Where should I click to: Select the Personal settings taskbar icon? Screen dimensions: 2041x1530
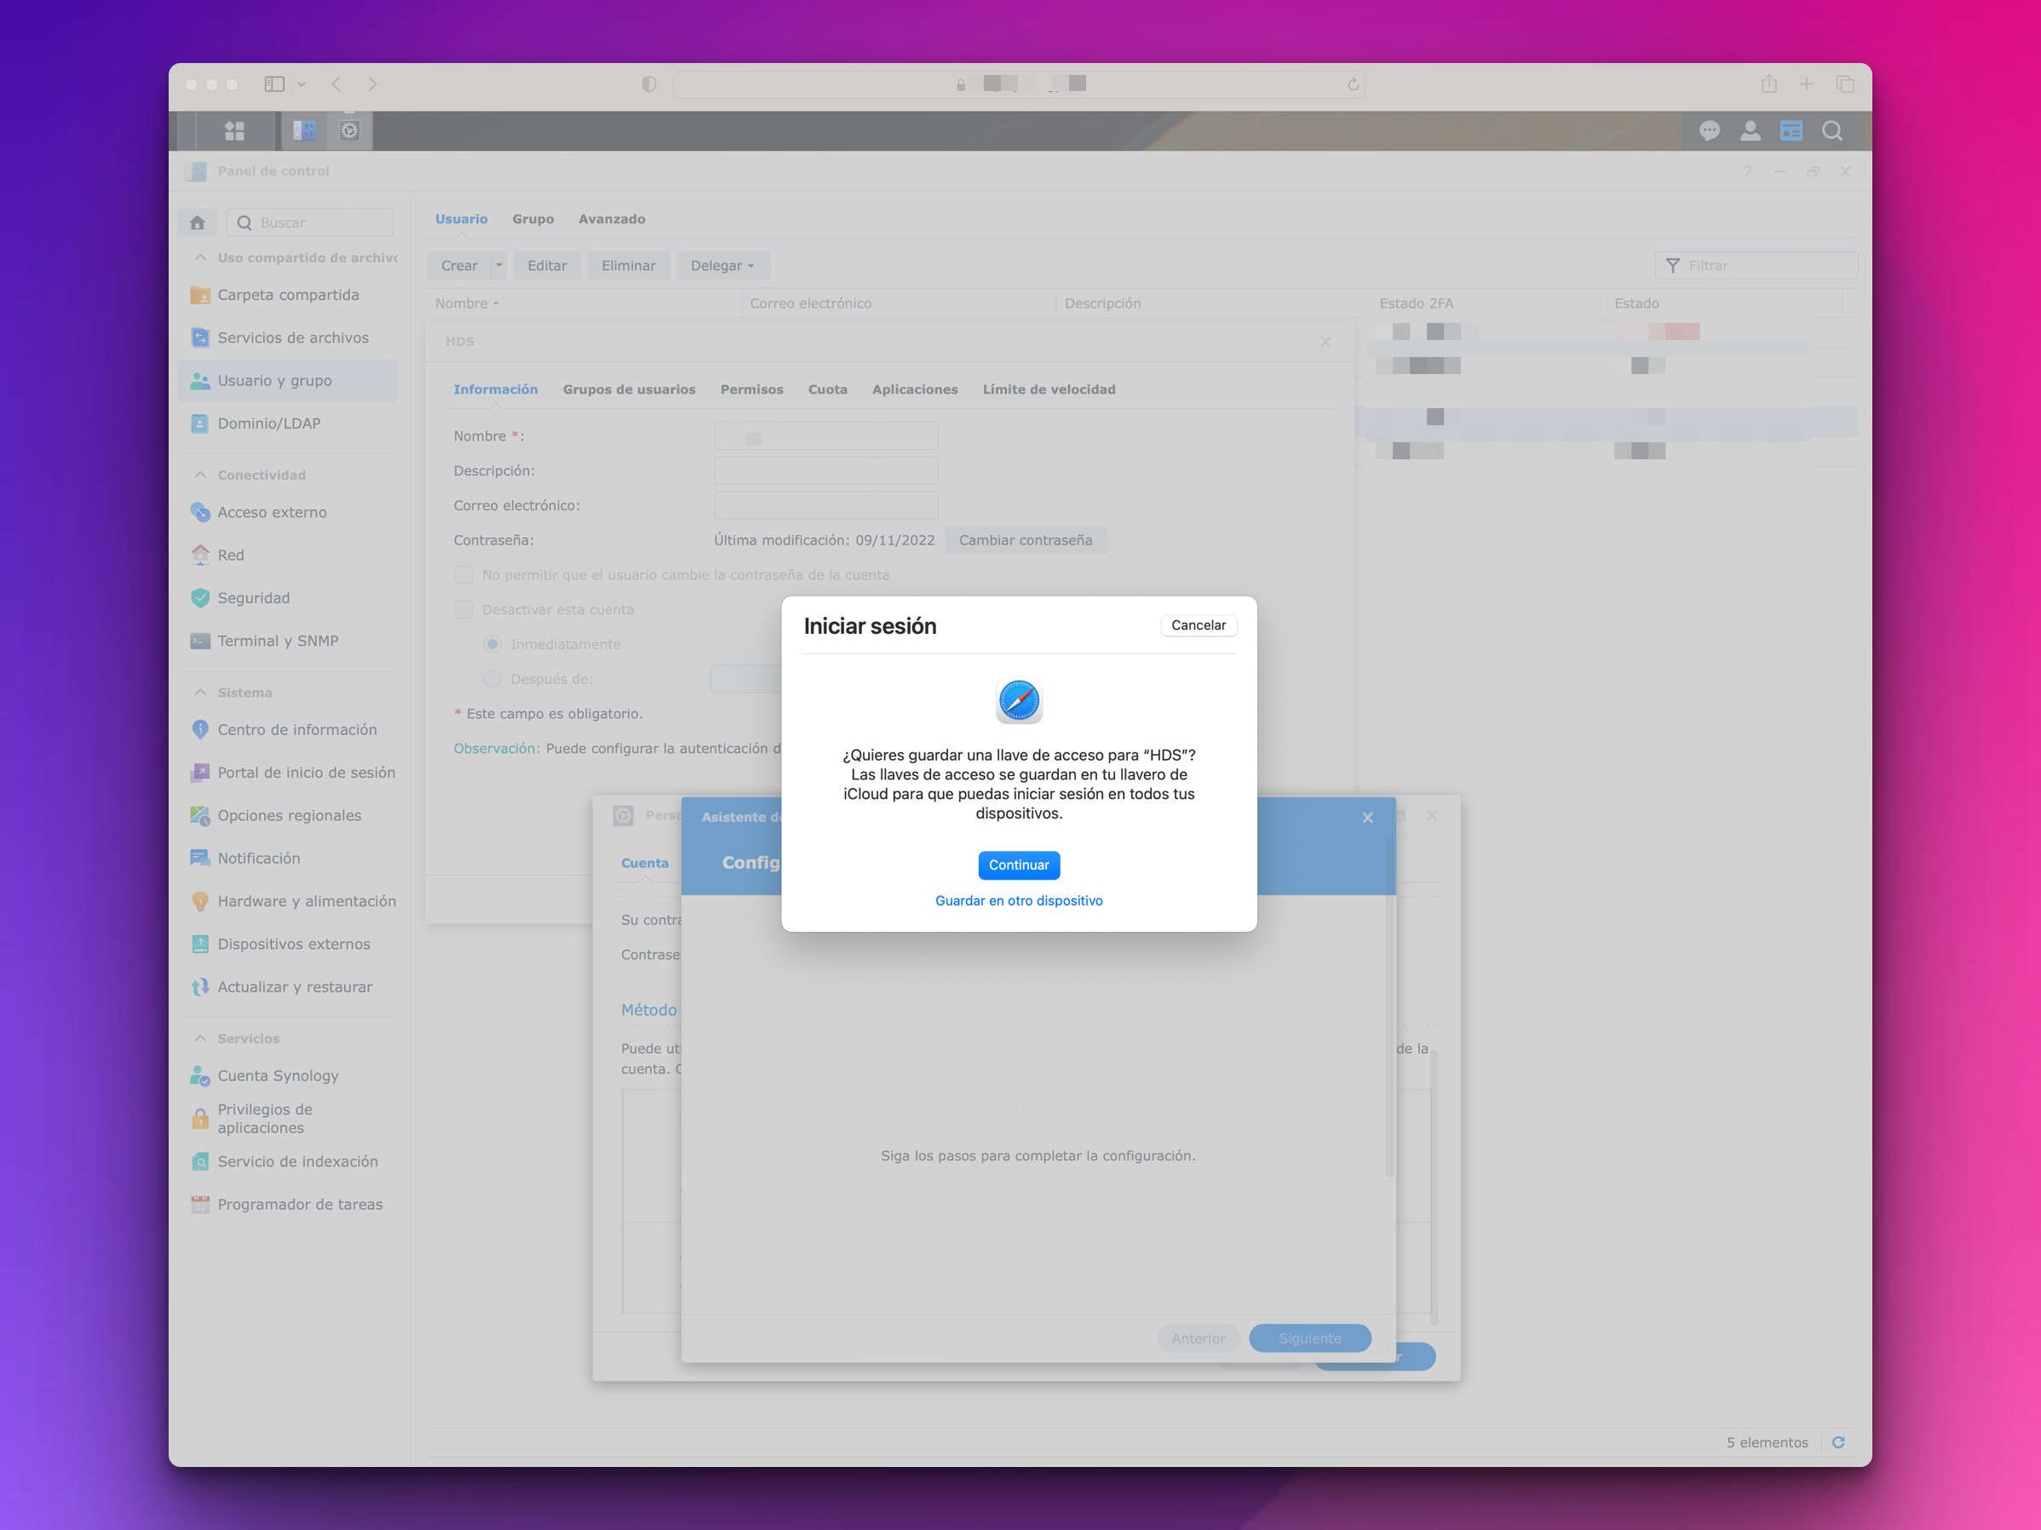(350, 131)
